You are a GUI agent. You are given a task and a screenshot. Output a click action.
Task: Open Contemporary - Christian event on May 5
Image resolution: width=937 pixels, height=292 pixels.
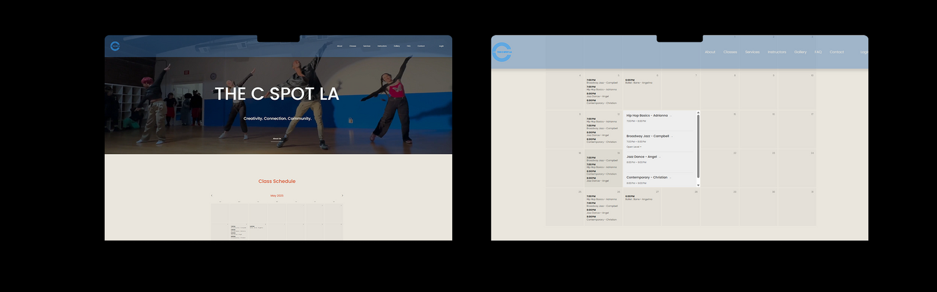tap(602, 102)
